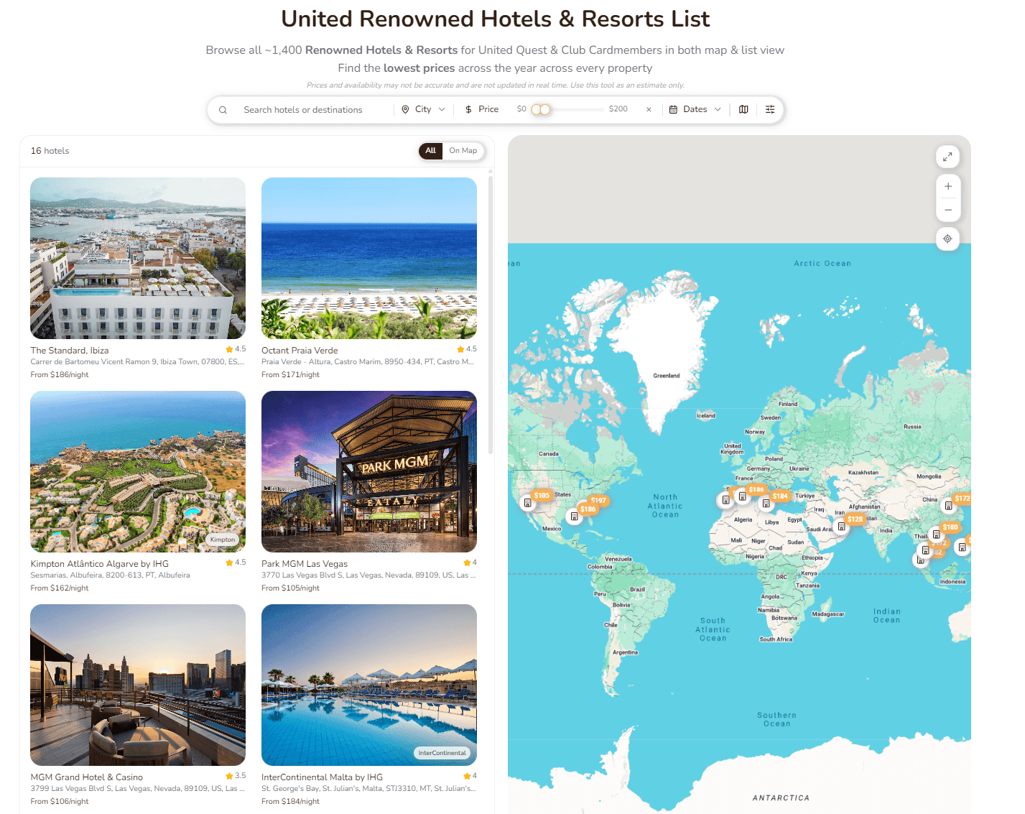Click the 'From $162/night' price text
The width and height of the screenshot is (1025, 814).
coord(60,588)
